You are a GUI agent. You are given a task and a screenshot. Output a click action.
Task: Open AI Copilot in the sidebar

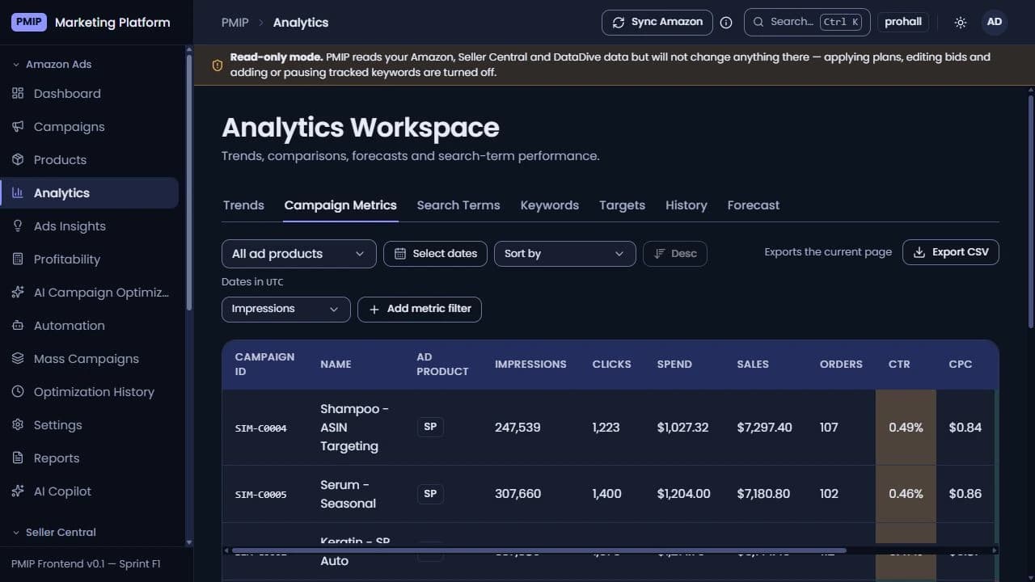pyautogui.click(x=89, y=491)
